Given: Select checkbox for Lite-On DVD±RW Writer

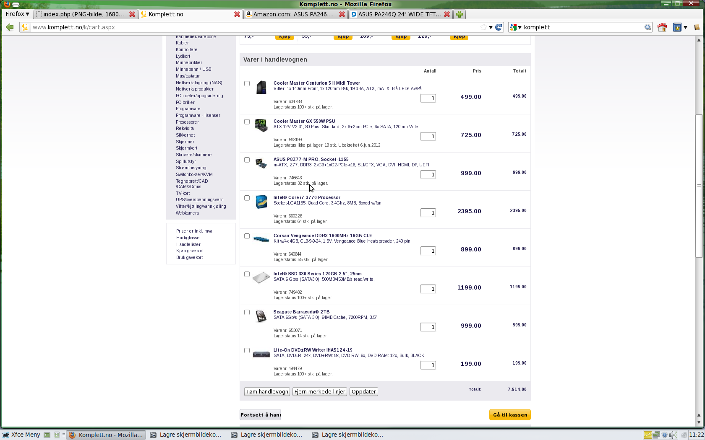Looking at the screenshot, I should [247, 350].
